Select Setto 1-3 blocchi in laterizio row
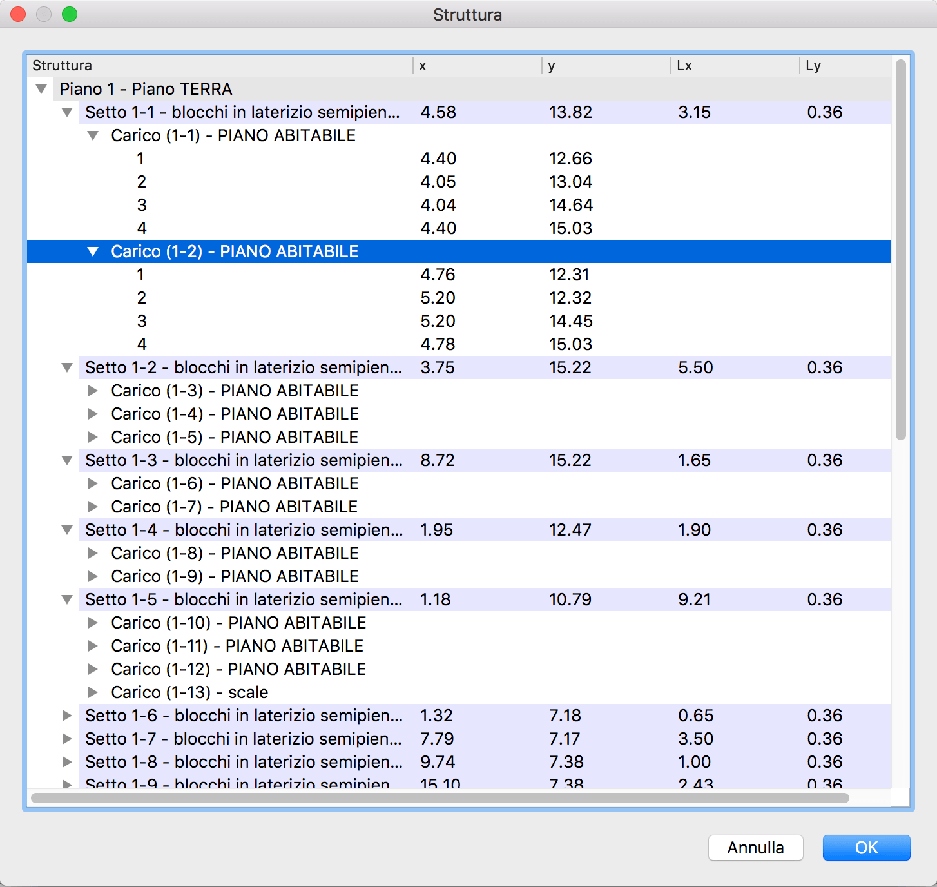 [x=459, y=460]
